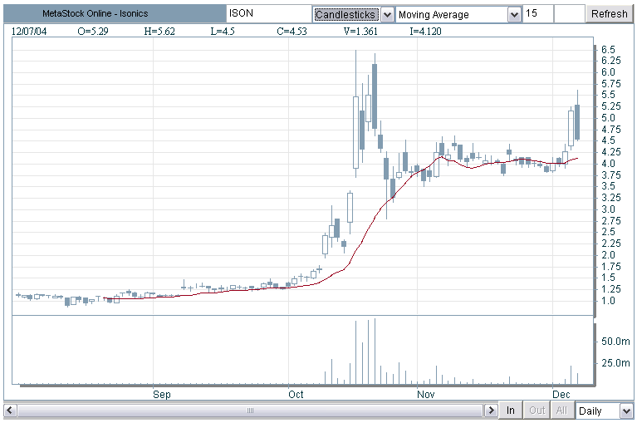Click the period field showing 15

[538, 14]
